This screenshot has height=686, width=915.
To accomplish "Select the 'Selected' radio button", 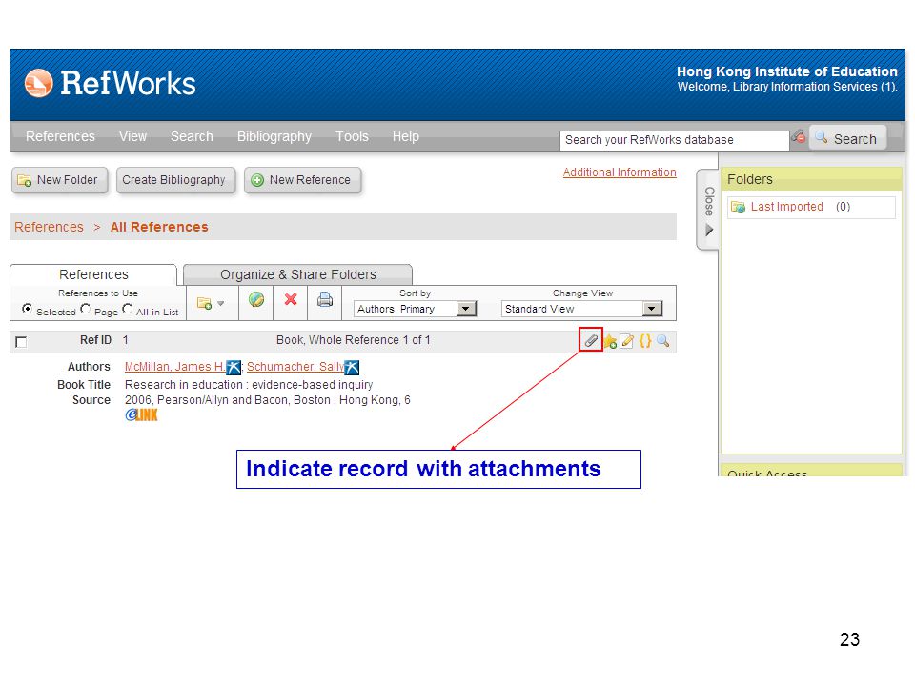I will click(27, 308).
